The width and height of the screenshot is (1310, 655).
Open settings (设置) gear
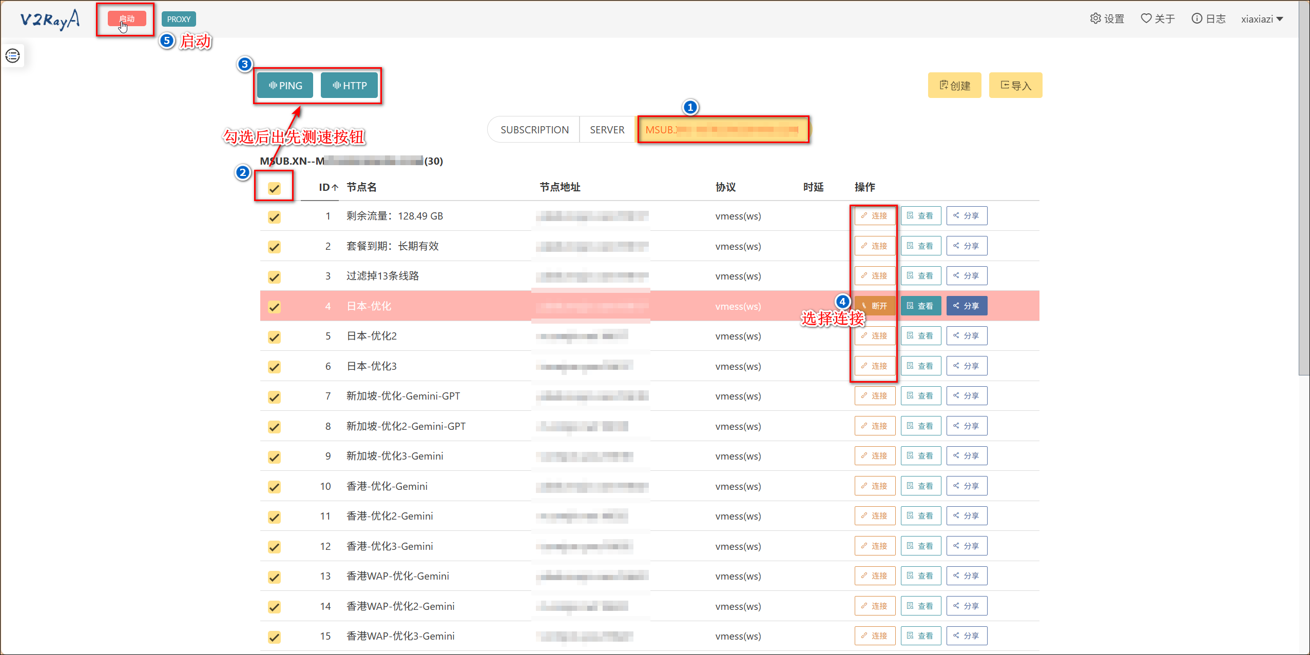(1107, 19)
